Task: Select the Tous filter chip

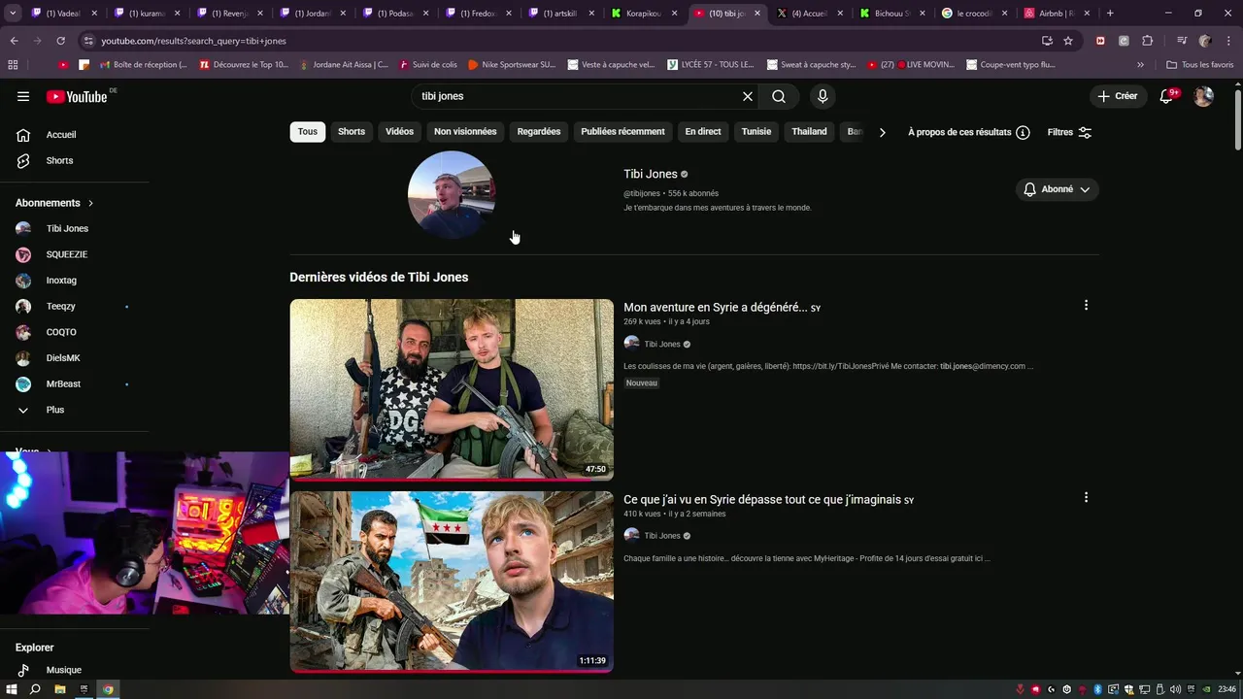Action: coord(308,132)
